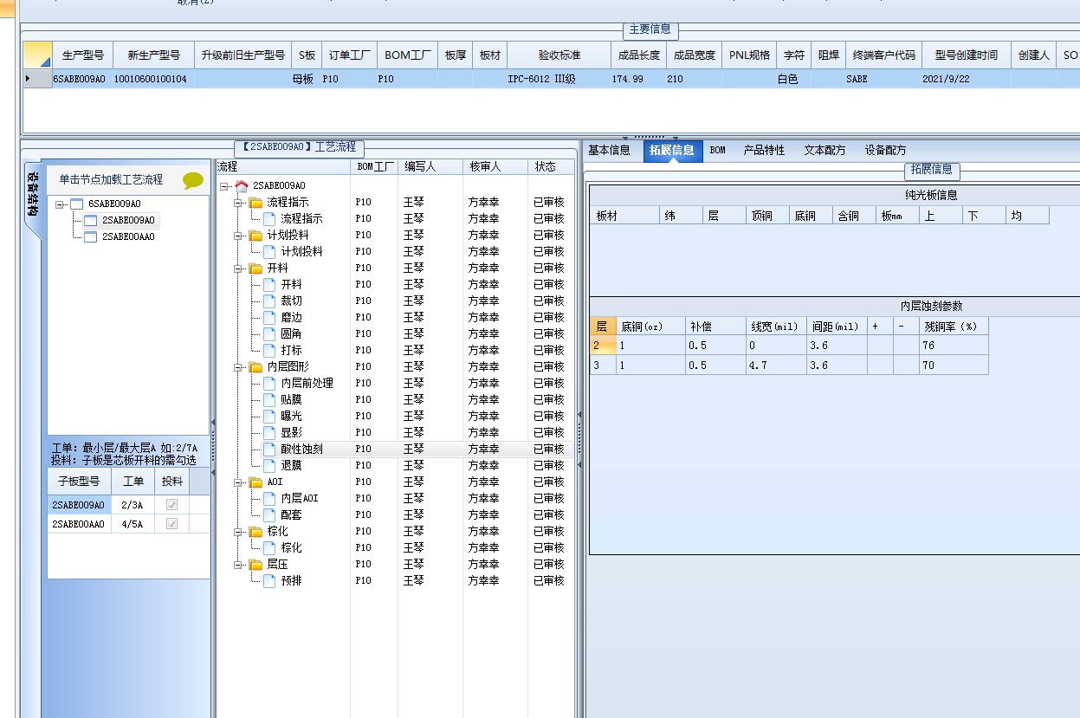This screenshot has width=1080, height=718.
Task: Click the 生产型号 column header
Action: [x=83, y=55]
